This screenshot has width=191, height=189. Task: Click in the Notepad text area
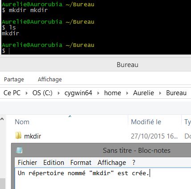tap(103, 178)
